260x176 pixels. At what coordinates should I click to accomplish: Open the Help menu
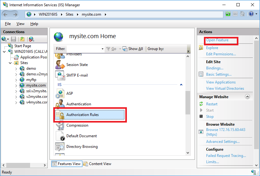coord(34,24)
